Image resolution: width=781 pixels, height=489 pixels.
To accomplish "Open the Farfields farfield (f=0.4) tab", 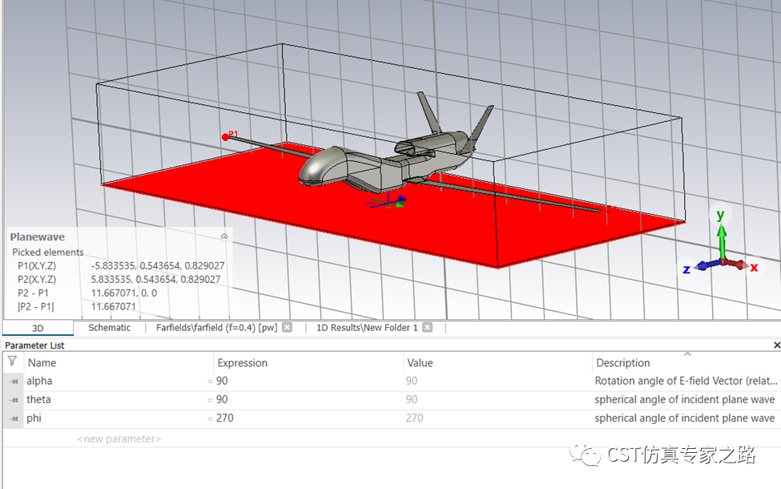I will 216,328.
